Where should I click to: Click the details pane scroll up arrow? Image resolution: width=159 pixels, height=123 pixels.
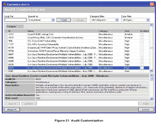[x=152, y=75]
